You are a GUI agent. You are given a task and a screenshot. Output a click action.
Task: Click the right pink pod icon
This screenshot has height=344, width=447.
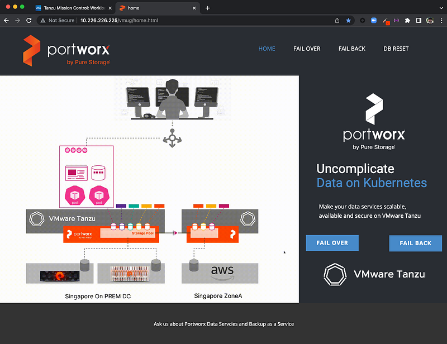point(99,195)
